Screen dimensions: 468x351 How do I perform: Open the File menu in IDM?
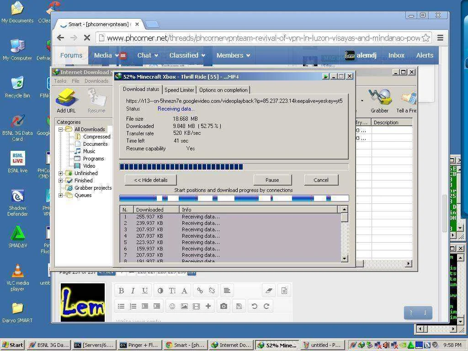tap(75, 81)
